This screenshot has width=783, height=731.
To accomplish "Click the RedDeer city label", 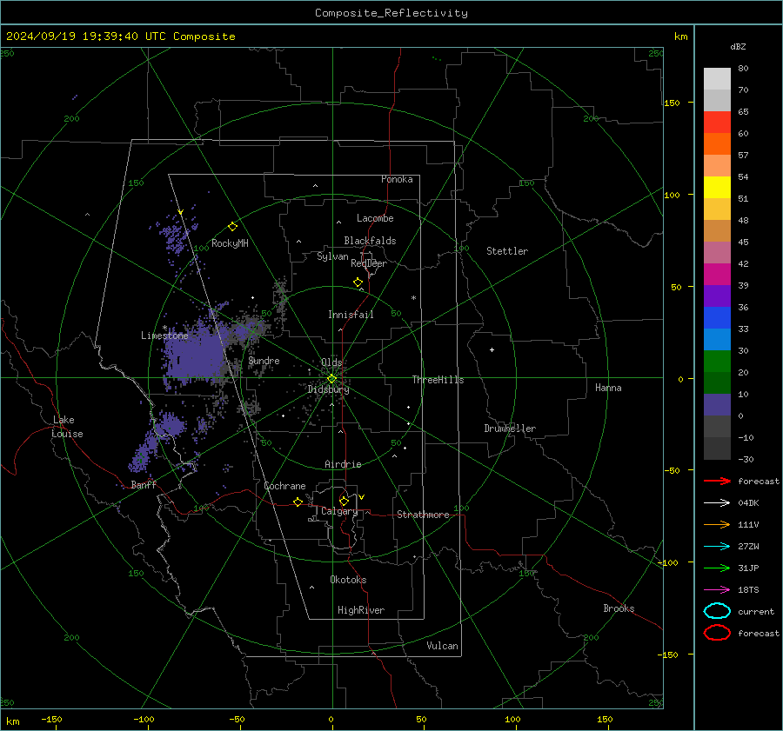I will 369,263.
